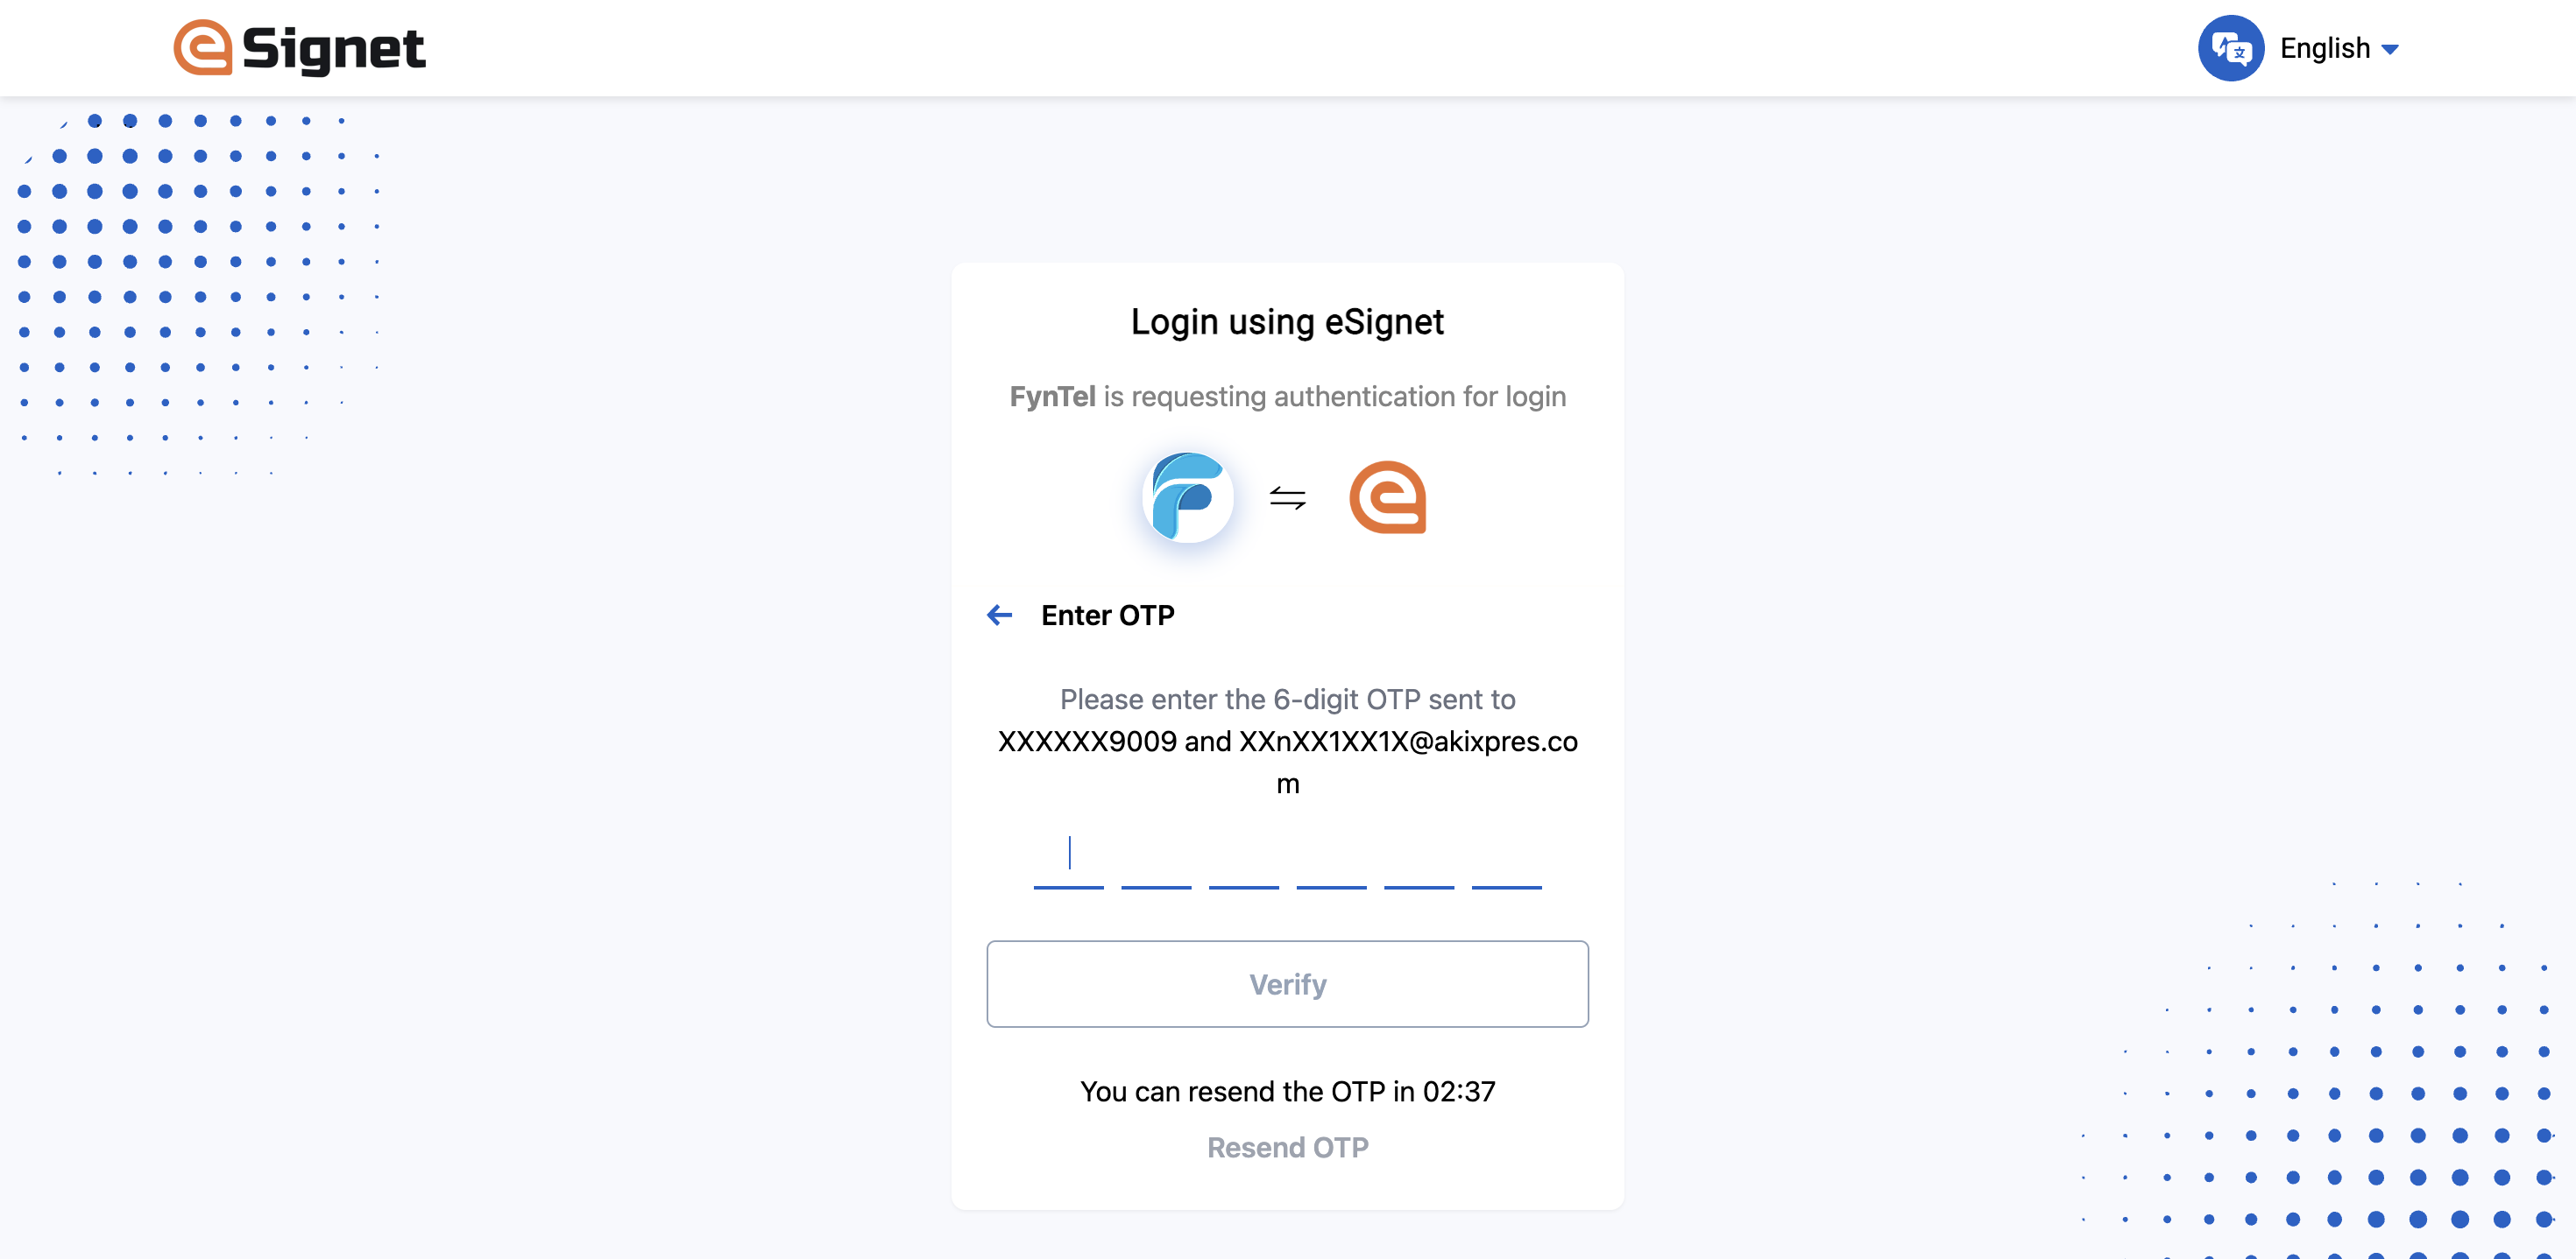Select the second OTP digit field

(x=1156, y=858)
